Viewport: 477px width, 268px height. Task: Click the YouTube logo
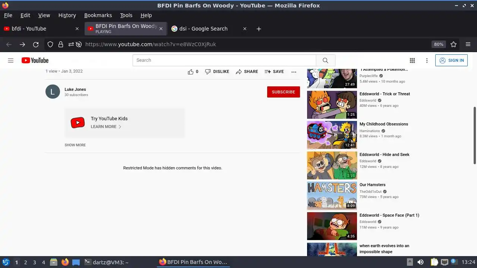coord(35,60)
